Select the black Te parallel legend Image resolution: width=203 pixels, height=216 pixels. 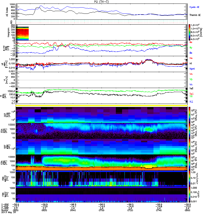[191, 89]
